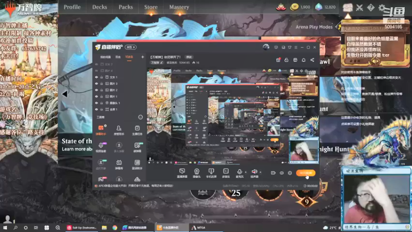Viewport: 412px width, 232px height.
Task: Click the gold coins 1,900 balance
Action: (x=300, y=7)
